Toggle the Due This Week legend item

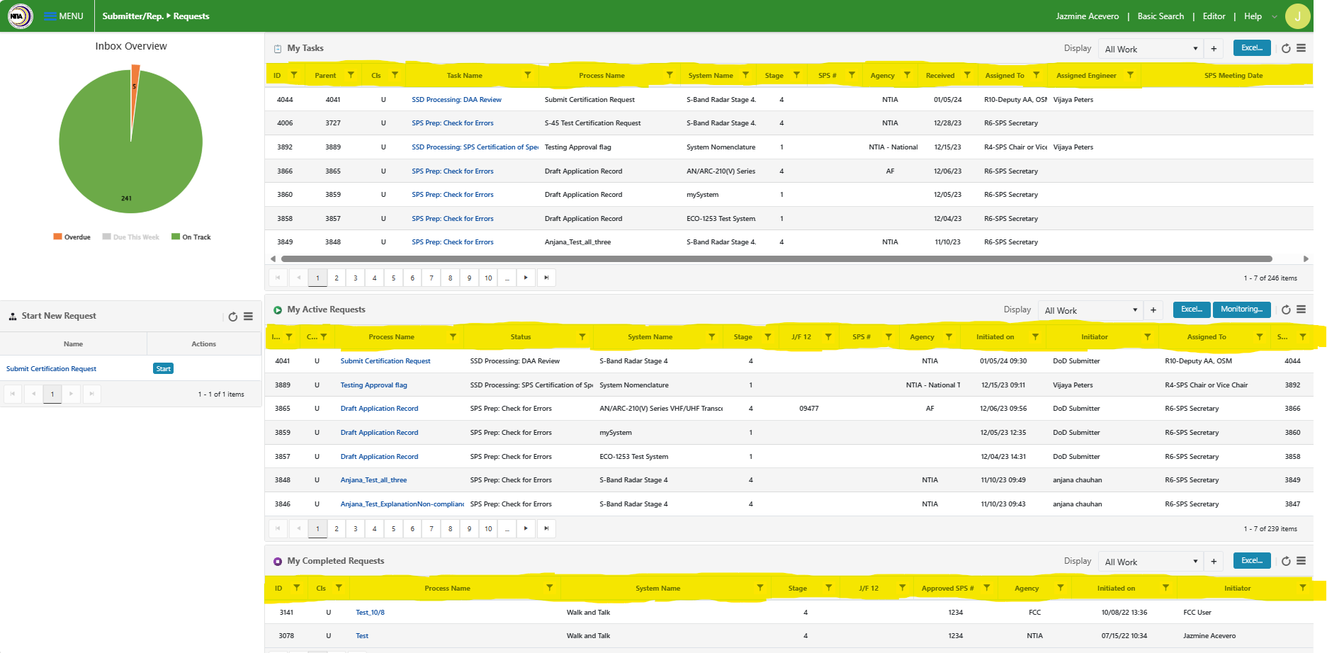131,237
